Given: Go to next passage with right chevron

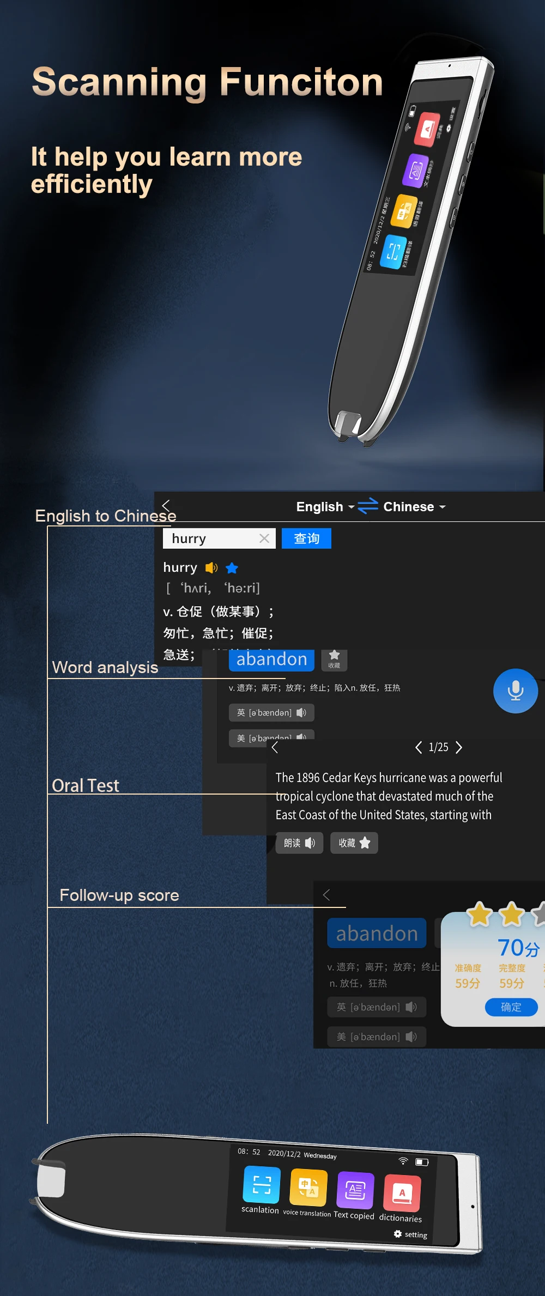Looking at the screenshot, I should [x=459, y=747].
